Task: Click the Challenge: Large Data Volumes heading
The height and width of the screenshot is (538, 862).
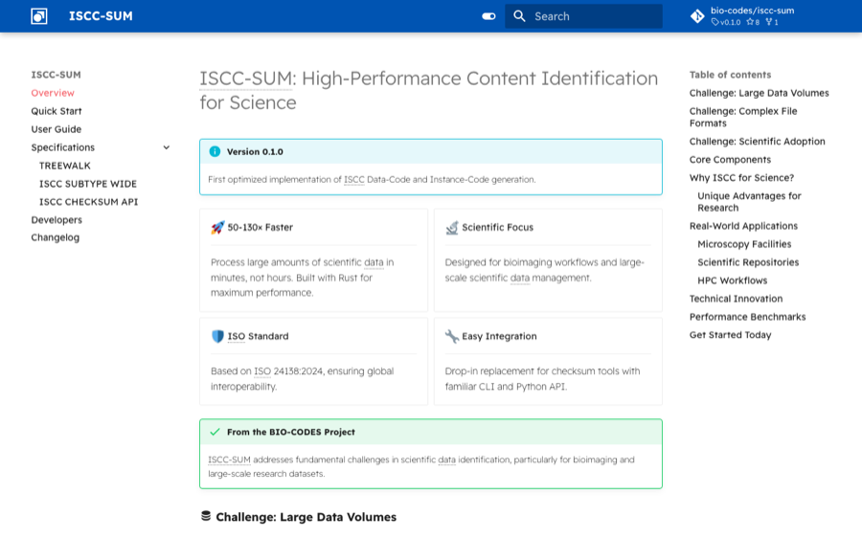Action: tap(306, 517)
